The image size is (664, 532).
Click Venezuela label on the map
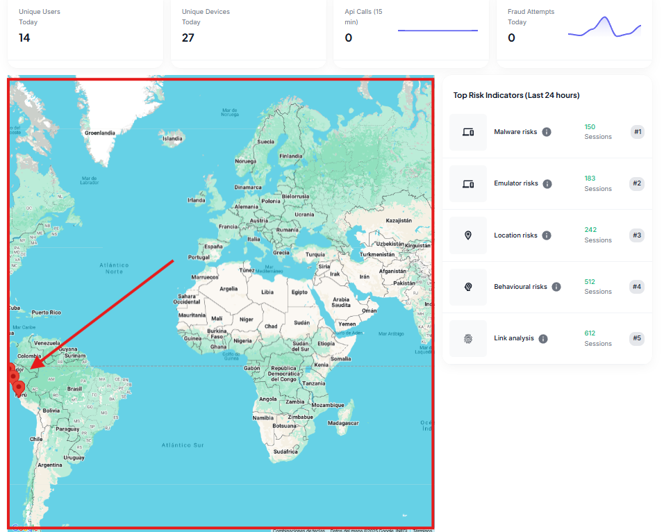[47, 343]
